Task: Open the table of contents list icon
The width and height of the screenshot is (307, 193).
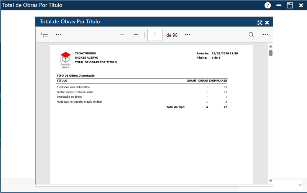Action: point(44,35)
